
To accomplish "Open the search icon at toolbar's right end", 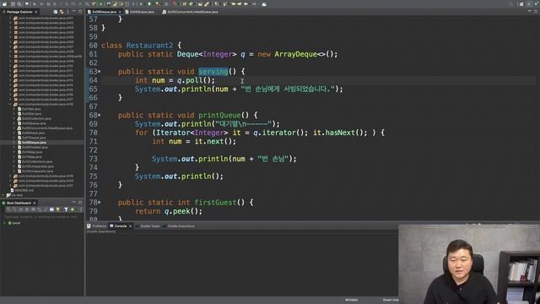I will (510, 3).
